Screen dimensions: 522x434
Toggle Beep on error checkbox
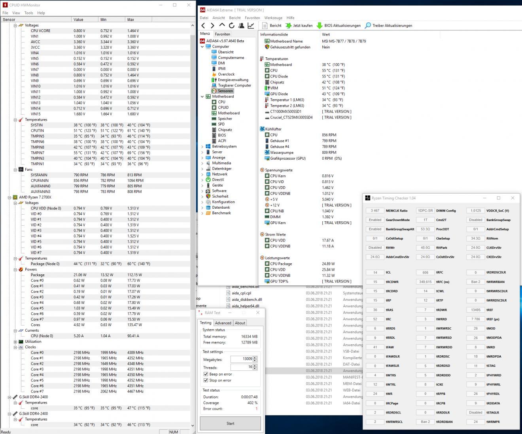pyautogui.click(x=206, y=374)
